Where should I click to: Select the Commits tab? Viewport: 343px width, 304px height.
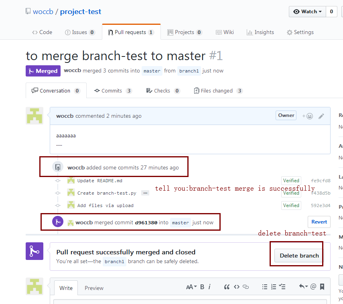coord(113,91)
